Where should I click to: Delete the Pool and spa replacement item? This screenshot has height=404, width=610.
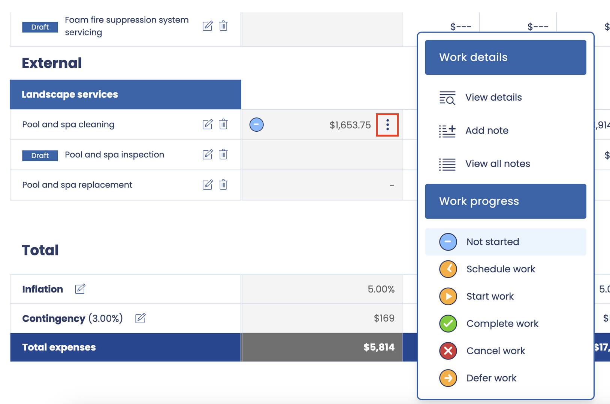[x=223, y=185]
